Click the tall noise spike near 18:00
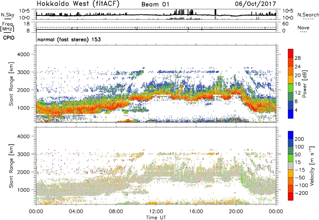Viewport: 319px width, 220px height. [215, 12]
